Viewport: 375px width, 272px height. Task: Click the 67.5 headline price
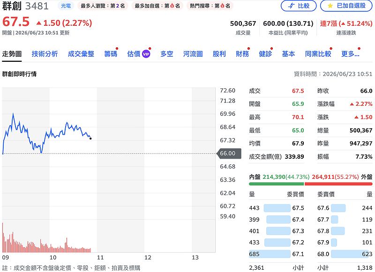[16, 22]
